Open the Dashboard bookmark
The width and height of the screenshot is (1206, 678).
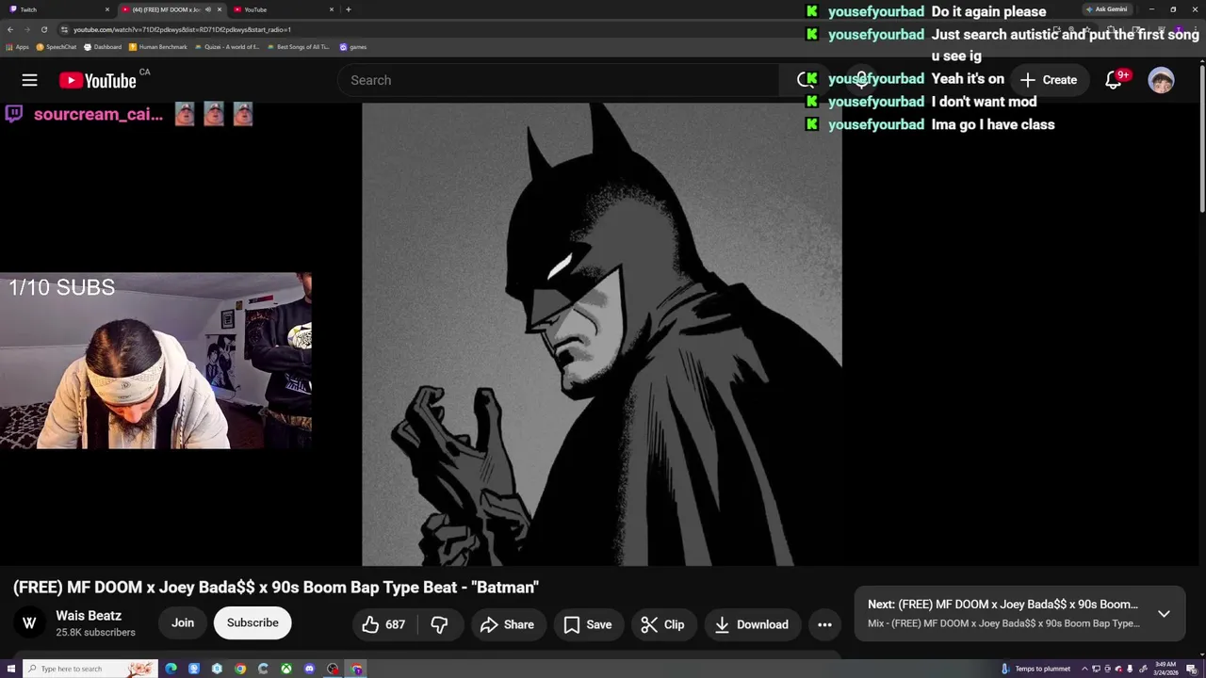click(103, 47)
